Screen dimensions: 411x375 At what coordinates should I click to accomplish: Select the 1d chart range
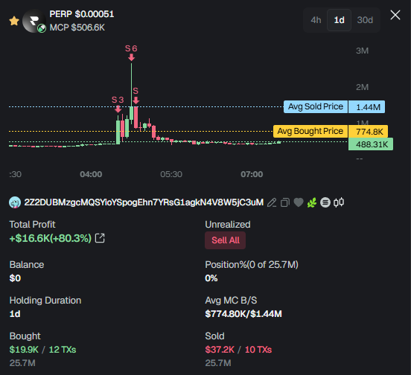(339, 20)
